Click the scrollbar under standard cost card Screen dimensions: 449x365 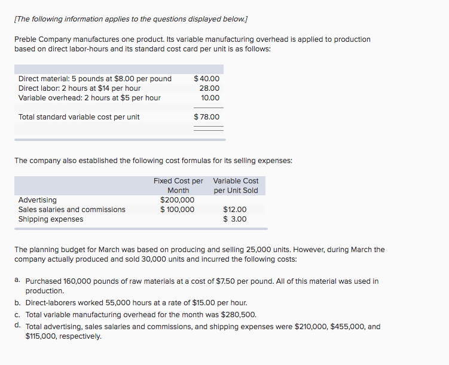[120, 140]
